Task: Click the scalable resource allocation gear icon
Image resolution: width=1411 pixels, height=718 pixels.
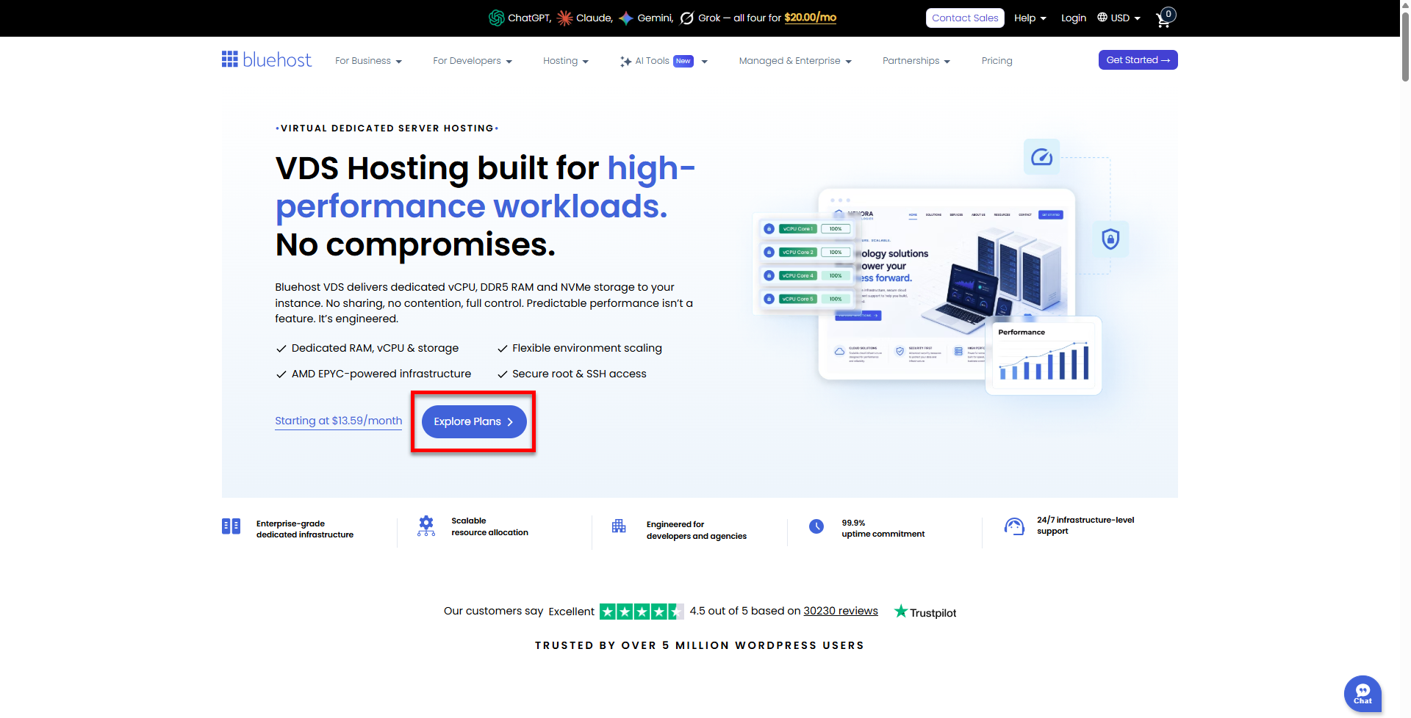Action: click(x=426, y=526)
